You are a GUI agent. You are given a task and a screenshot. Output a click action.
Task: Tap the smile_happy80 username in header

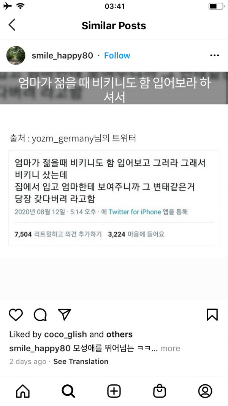[x=62, y=56]
